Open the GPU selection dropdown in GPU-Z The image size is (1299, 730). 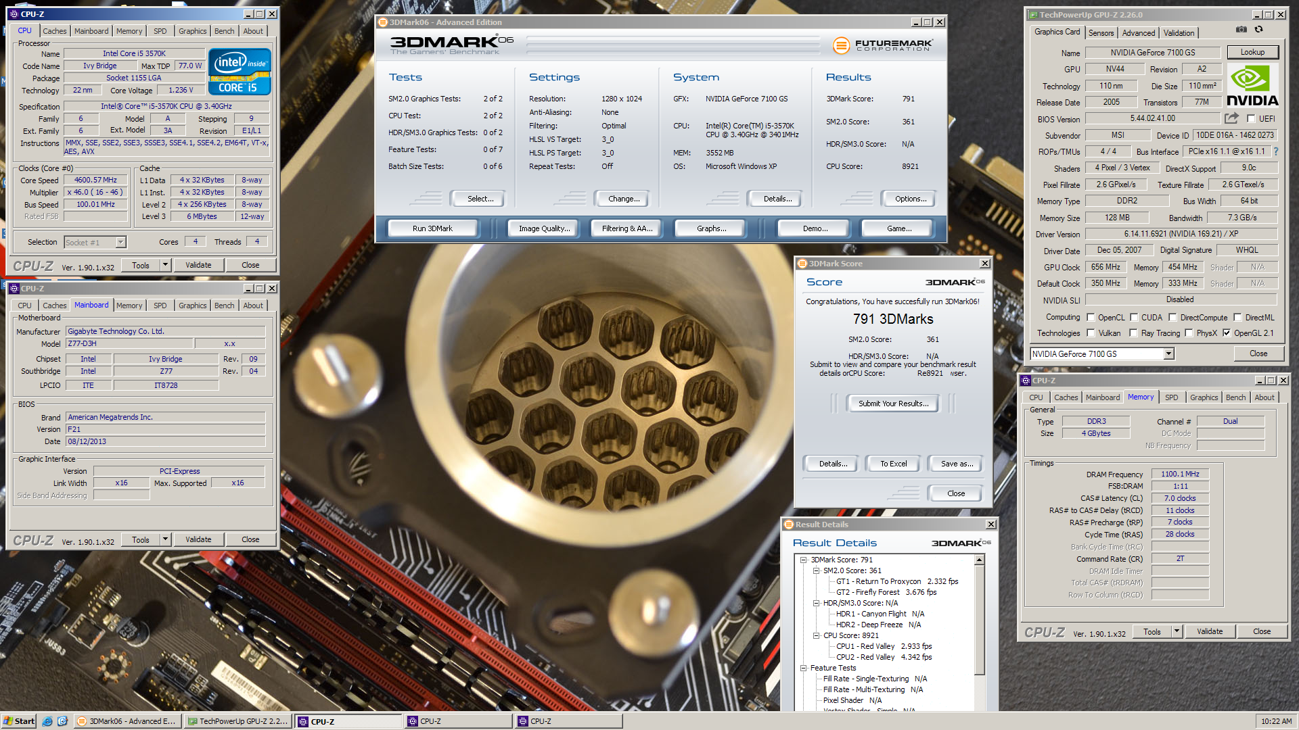[1168, 354]
